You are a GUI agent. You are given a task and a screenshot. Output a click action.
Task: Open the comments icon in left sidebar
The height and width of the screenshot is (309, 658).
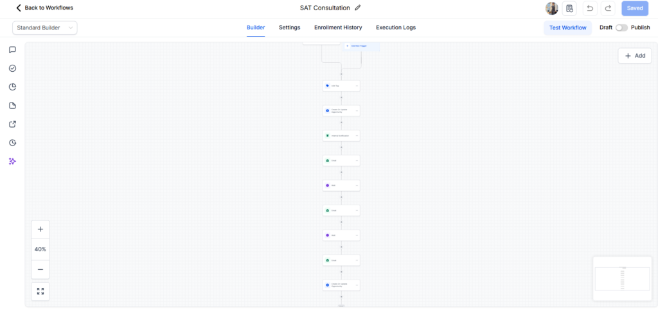coord(13,50)
